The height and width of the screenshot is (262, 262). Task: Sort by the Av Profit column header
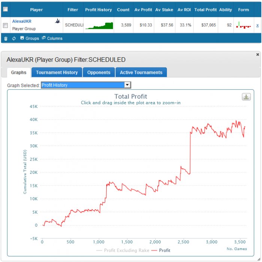(x=143, y=10)
